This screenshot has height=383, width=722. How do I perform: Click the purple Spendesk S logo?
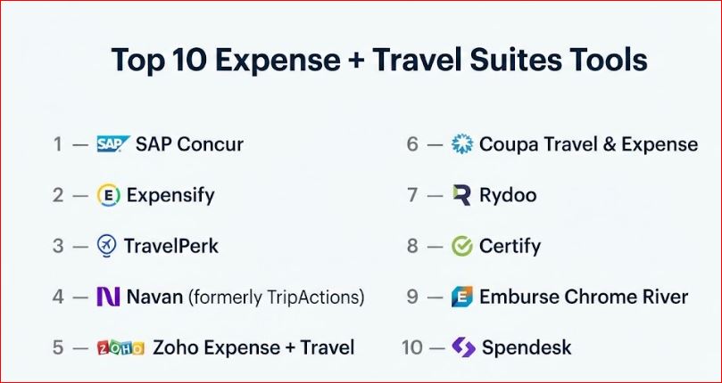[462, 347]
